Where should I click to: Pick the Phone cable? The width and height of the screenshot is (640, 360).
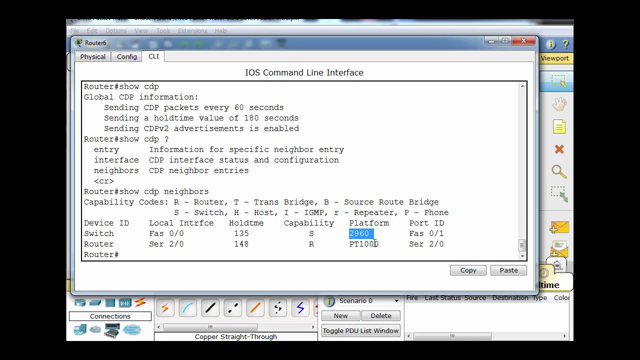[278, 308]
